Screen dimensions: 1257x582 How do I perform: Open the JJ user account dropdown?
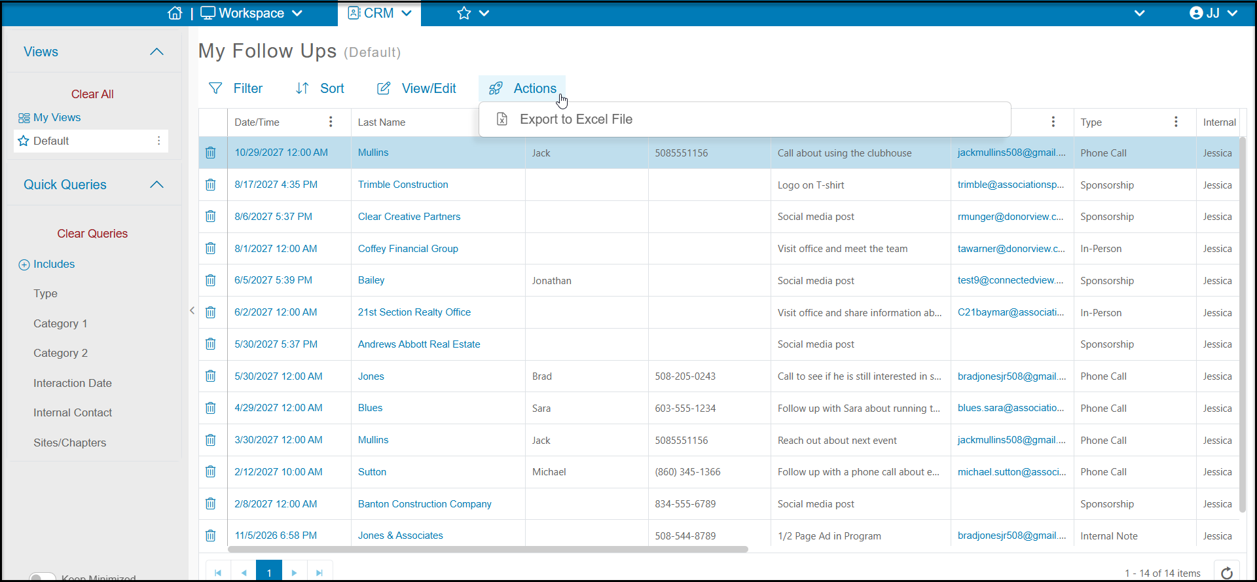[x=1213, y=13]
